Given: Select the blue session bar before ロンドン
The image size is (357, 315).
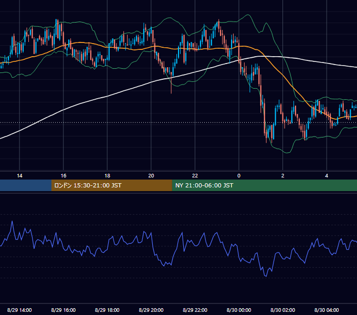Looking at the screenshot, I should [26, 185].
